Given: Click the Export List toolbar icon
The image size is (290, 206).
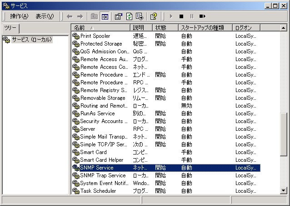Looking at the screenshot, I should pos(140,16).
